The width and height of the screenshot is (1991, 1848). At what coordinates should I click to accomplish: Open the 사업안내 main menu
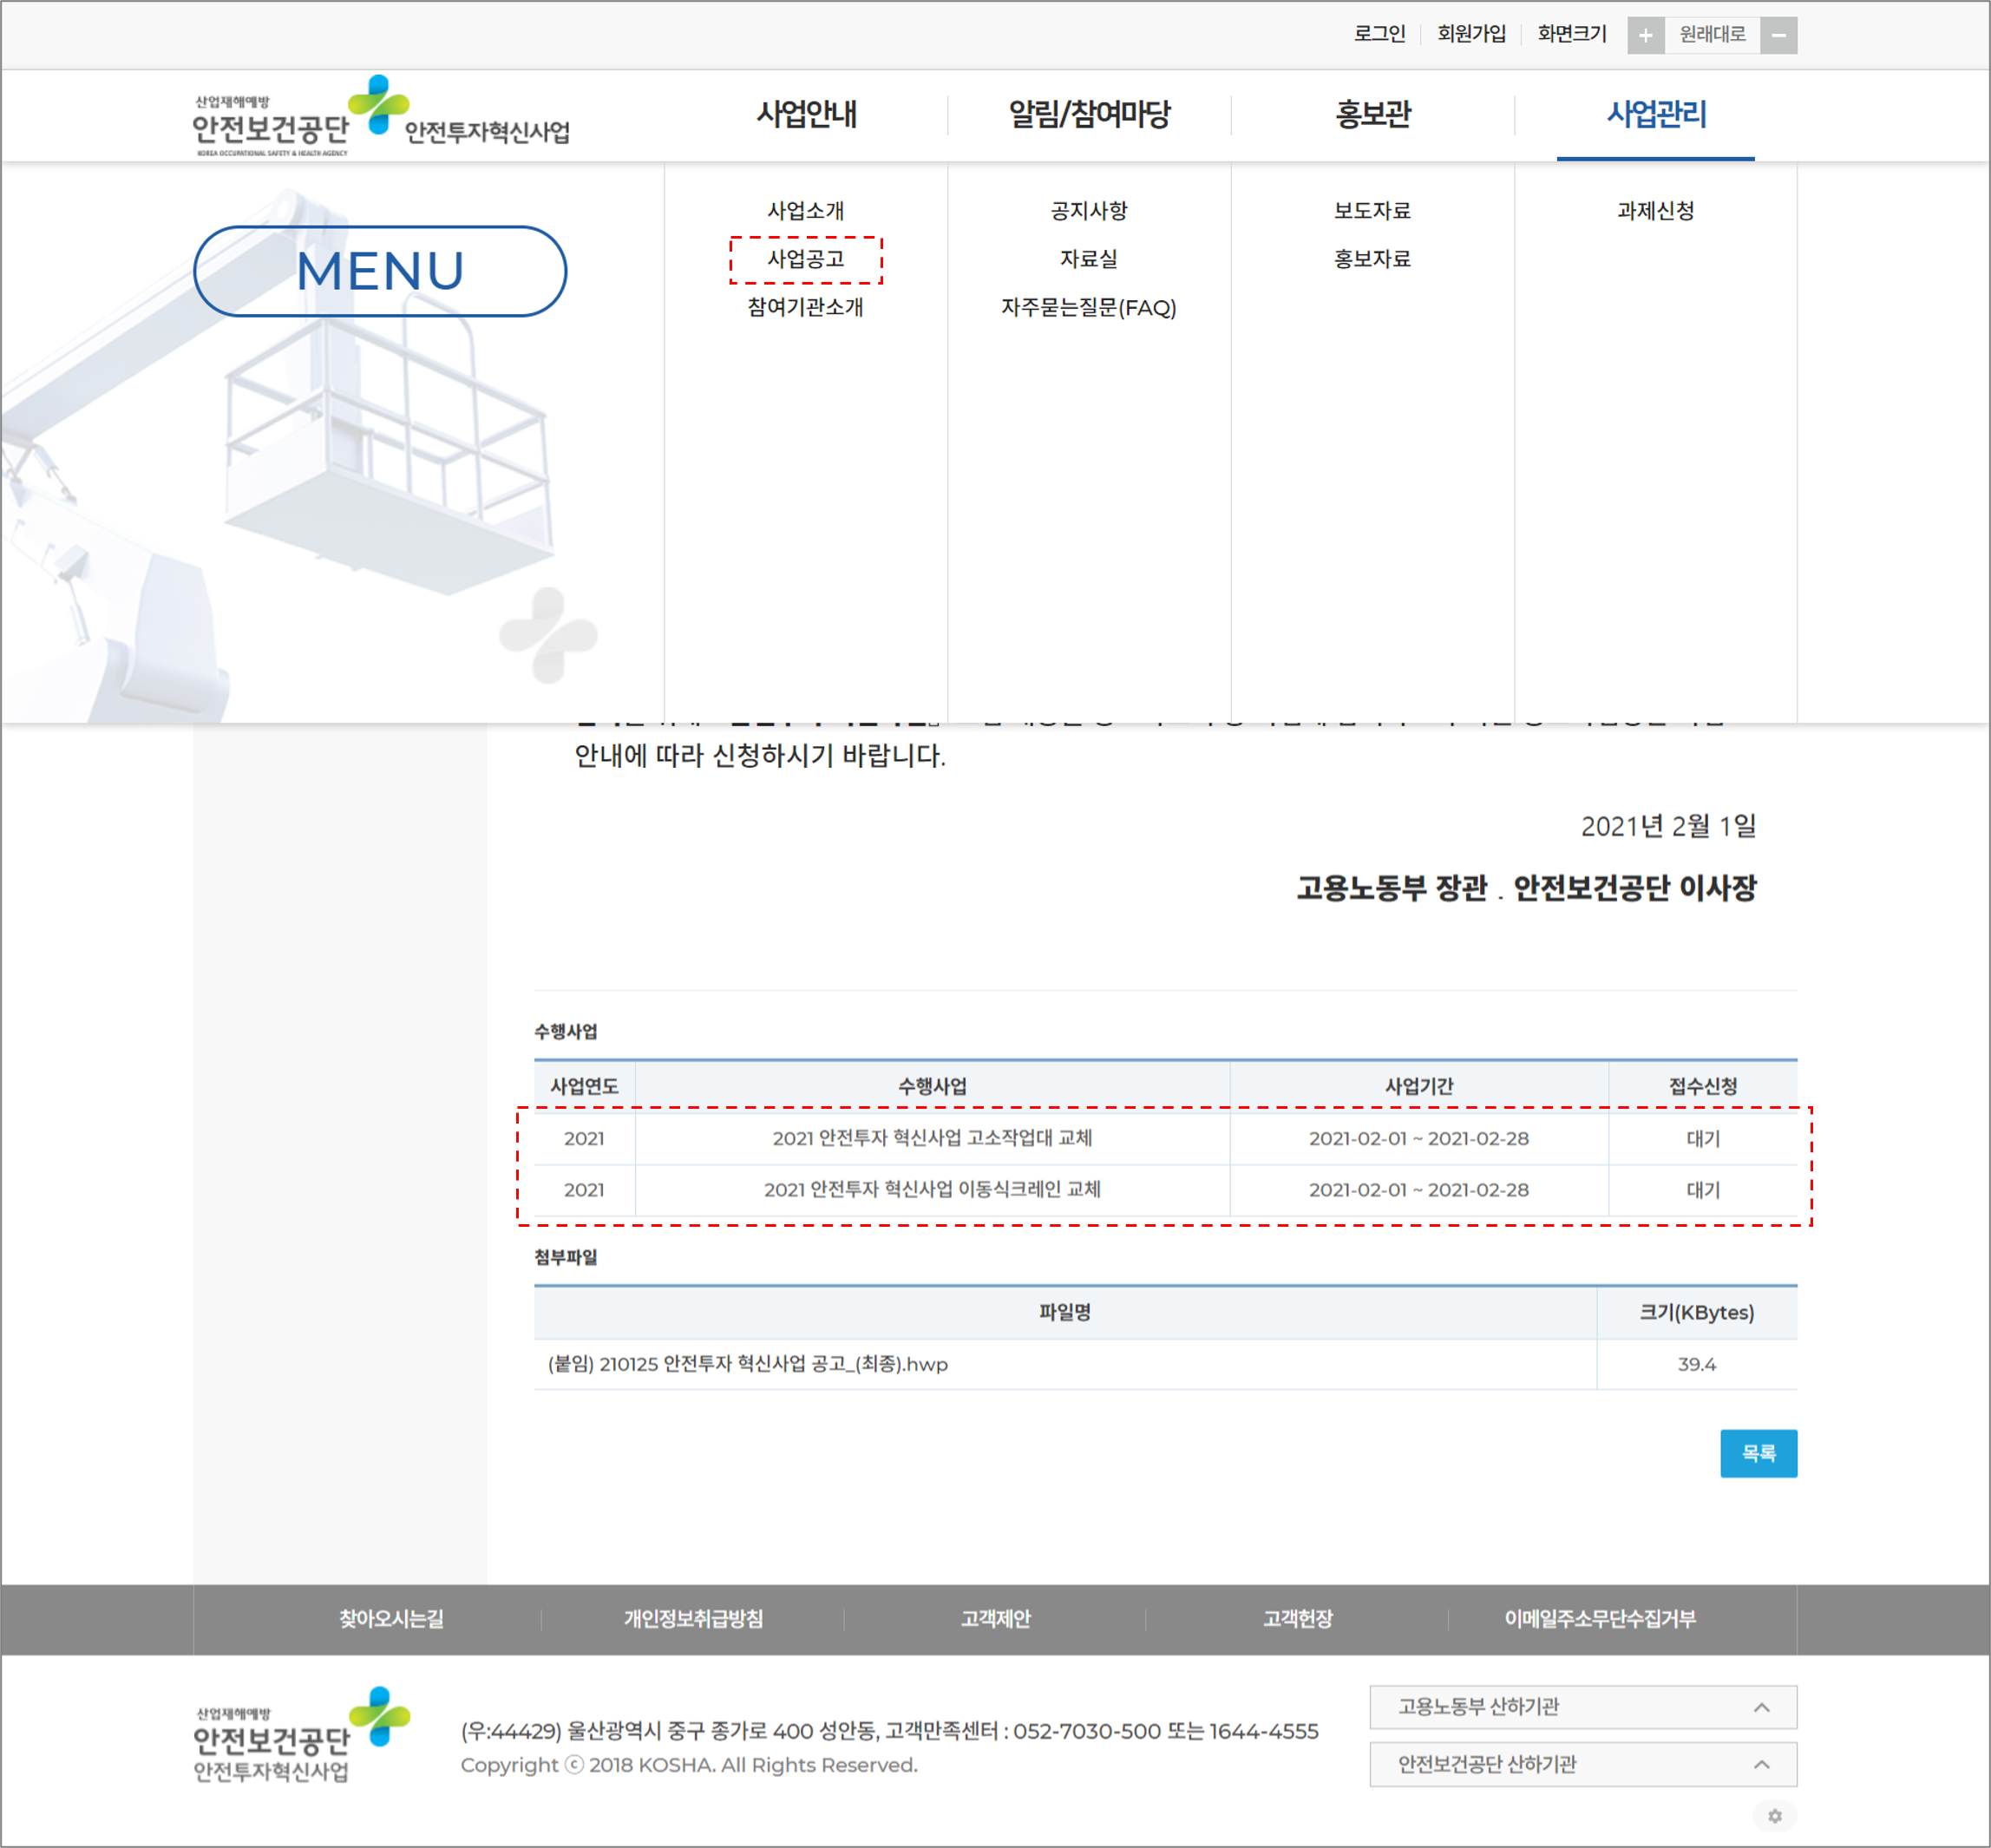pyautogui.click(x=806, y=114)
